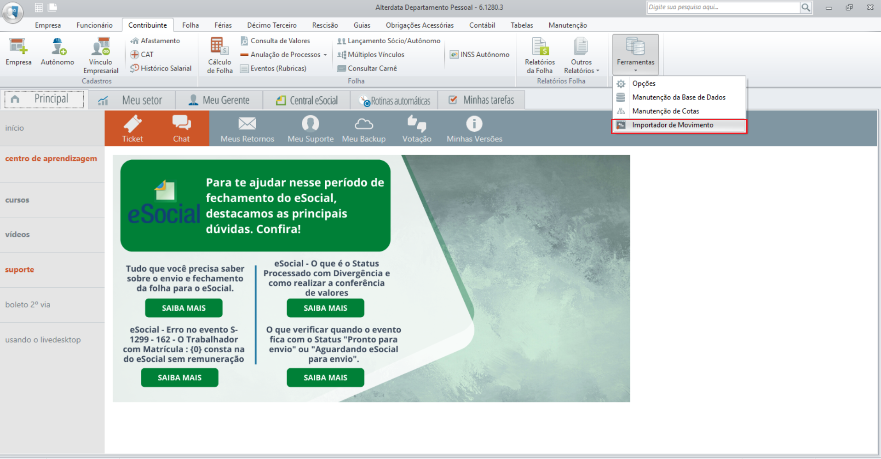
Task: Click SAIBA MAIS under Processado com Divergência
Action: (x=325, y=308)
